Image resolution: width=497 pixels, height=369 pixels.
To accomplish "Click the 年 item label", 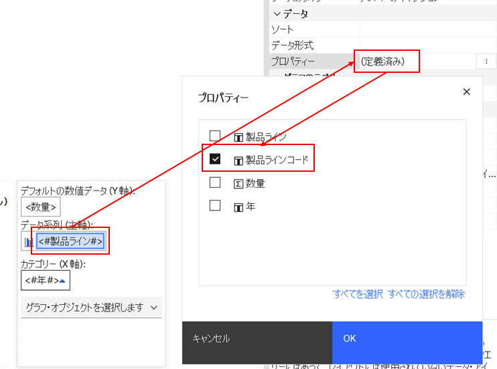I will (x=251, y=207).
